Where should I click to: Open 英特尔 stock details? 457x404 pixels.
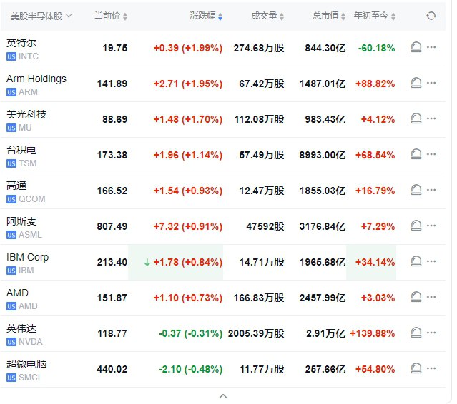click(21, 43)
